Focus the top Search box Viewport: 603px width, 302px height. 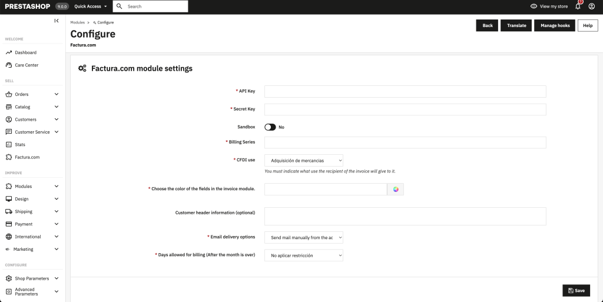[x=150, y=6]
